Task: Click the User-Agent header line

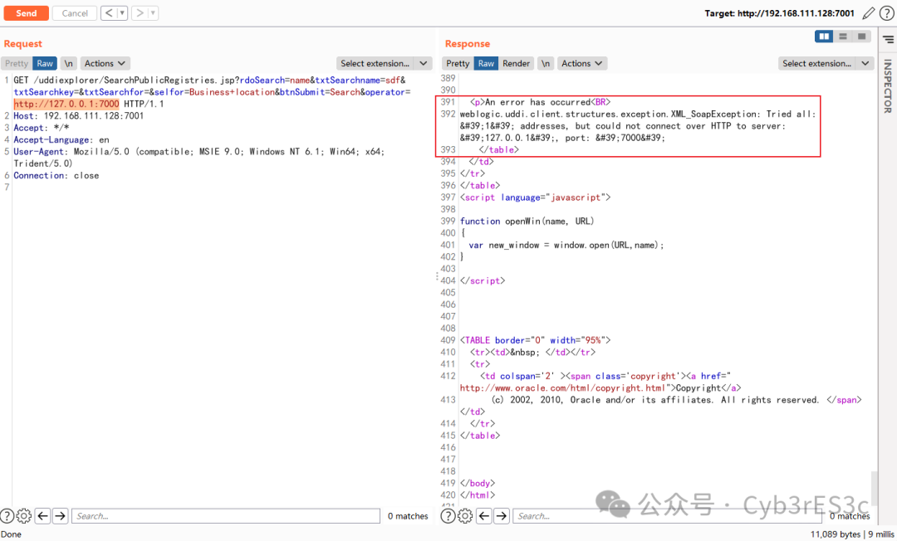Action: [199, 157]
